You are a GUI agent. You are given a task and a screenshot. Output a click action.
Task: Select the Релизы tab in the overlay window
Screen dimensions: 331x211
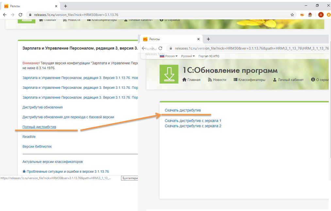155,39
